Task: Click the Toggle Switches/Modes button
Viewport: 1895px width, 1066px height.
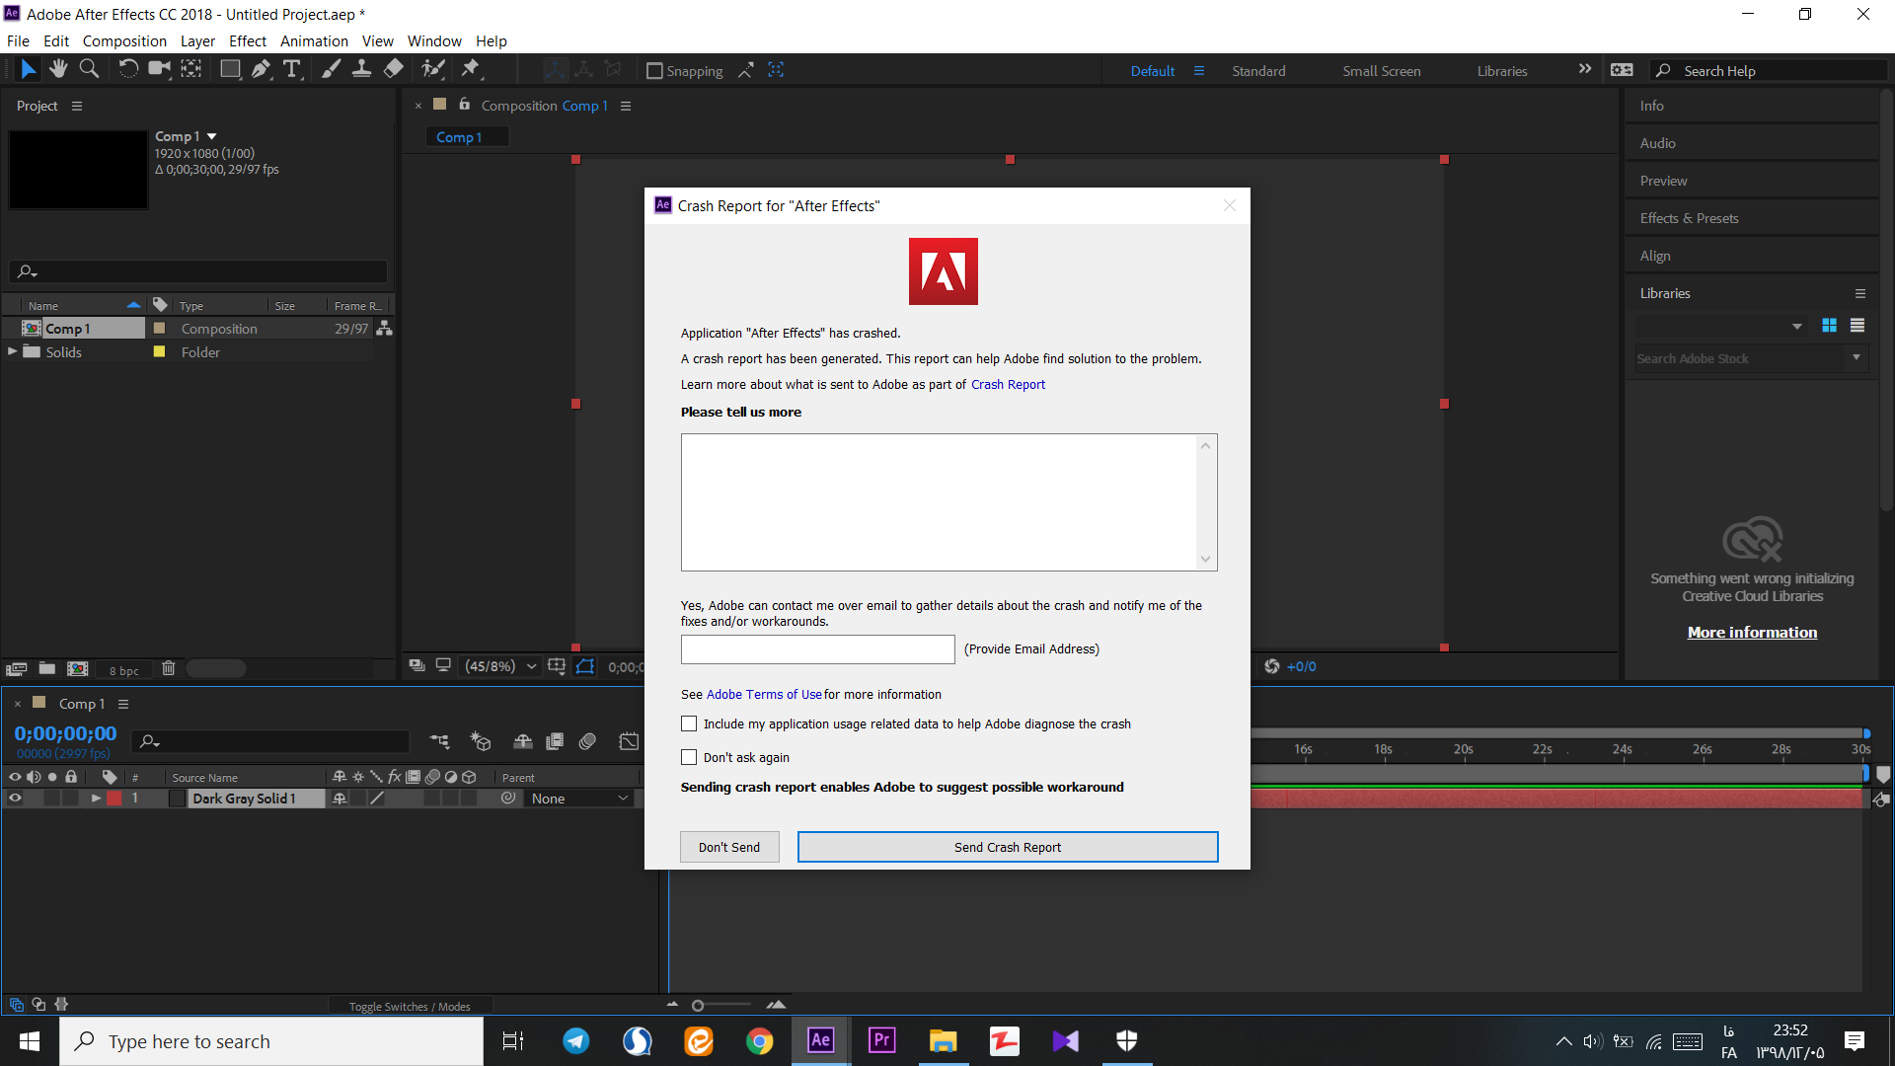Action: (x=409, y=1005)
